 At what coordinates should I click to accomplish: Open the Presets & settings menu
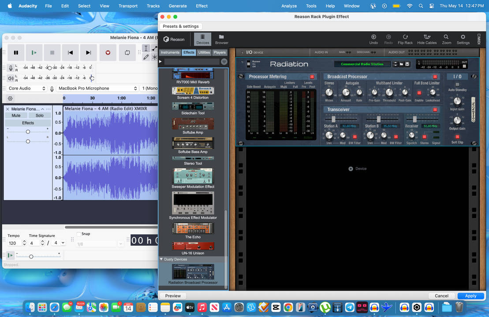181,26
